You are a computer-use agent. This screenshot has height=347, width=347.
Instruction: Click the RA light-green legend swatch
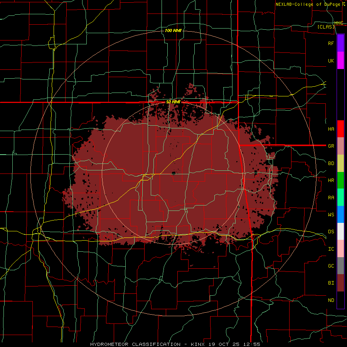[x=340, y=197]
